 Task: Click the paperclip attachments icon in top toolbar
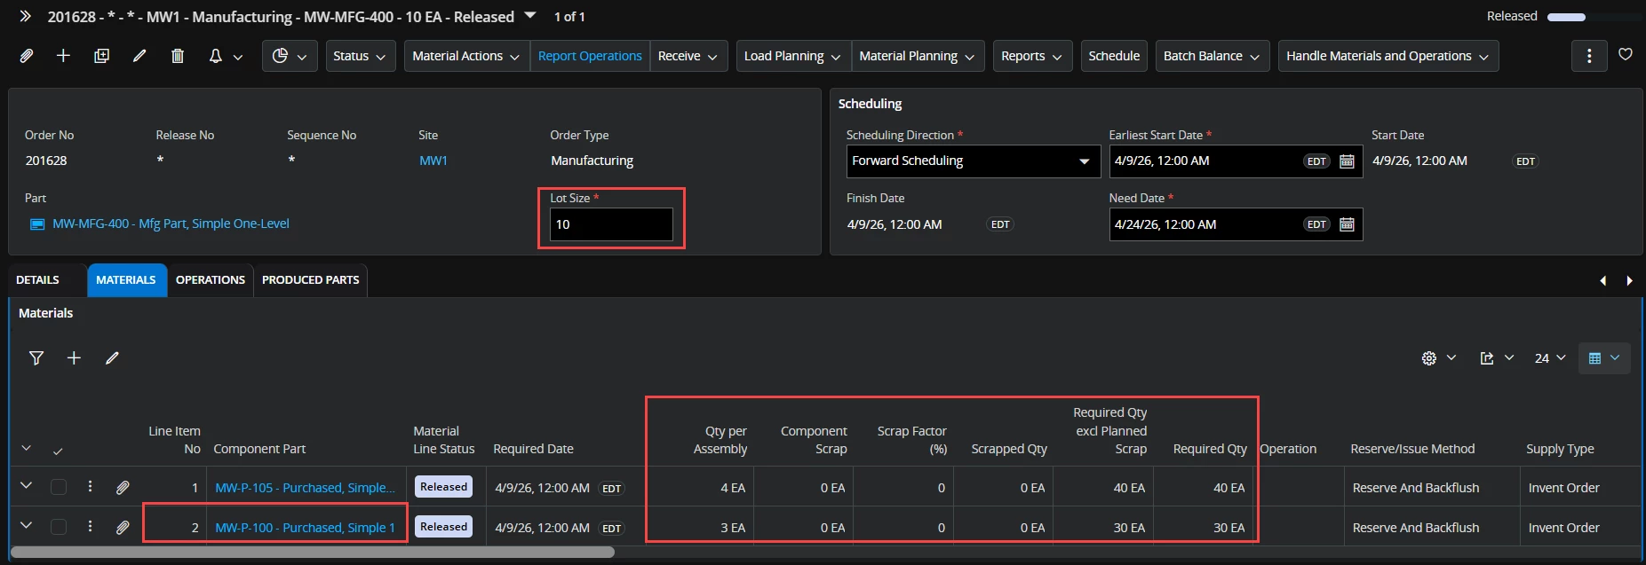tap(27, 56)
